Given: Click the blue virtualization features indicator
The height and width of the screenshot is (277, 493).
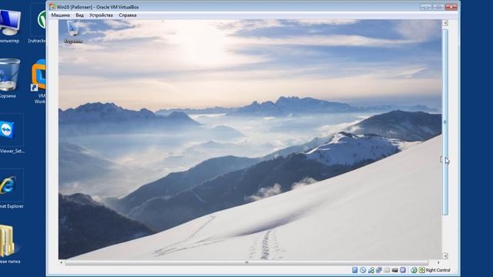Looking at the screenshot, I should 403,270.
